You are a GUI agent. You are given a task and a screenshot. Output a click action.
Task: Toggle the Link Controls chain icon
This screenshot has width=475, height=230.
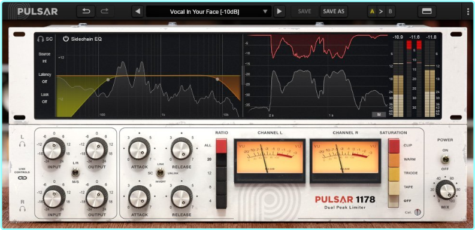coord(22,178)
